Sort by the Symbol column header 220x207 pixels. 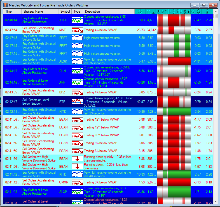pos(65,12)
